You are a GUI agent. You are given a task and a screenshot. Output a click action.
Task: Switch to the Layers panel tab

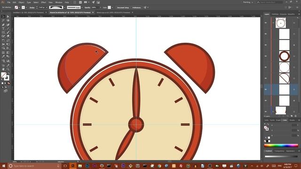pyautogui.click(x=267, y=14)
